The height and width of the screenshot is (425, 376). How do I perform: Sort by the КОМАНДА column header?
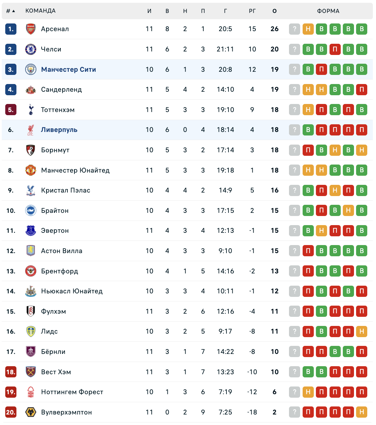(41, 11)
